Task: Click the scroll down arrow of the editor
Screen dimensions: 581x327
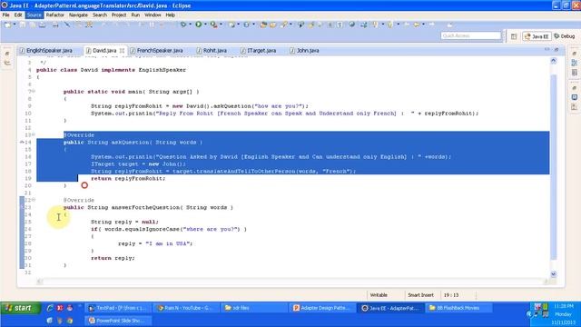Action: [554, 274]
